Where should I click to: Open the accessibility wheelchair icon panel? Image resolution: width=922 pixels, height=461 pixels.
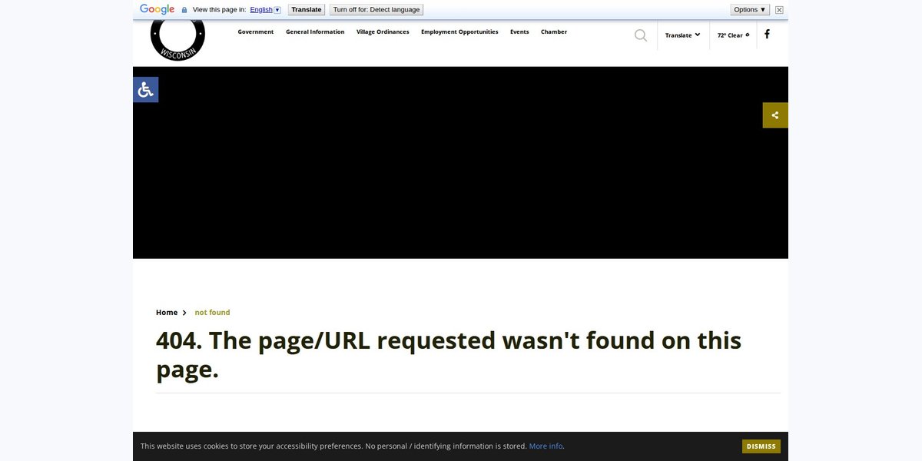point(146,90)
